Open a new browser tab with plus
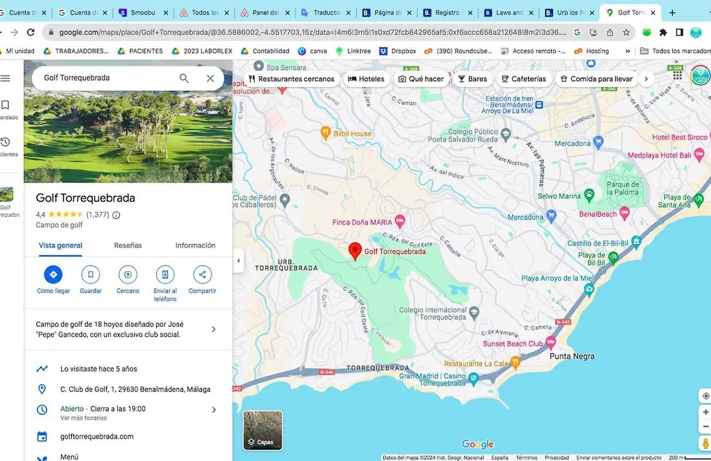711x461 pixels. click(672, 13)
